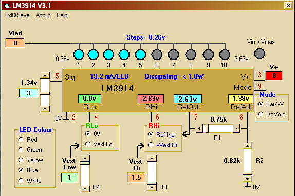Select Vext Lo for RLo
The image size is (295, 196).
(x=99, y=144)
